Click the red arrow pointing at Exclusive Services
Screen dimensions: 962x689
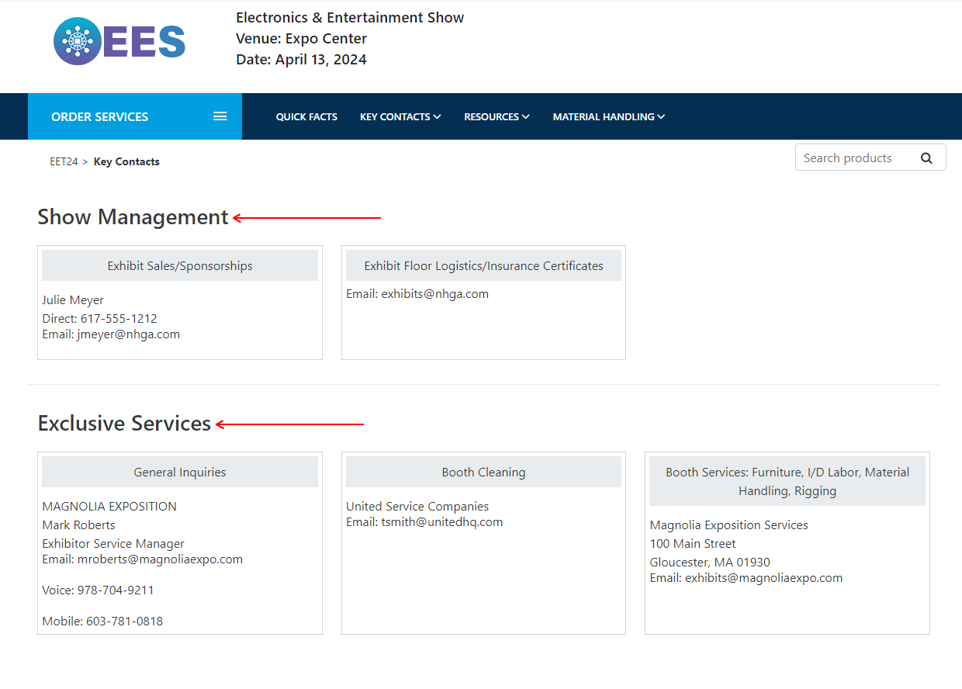click(291, 424)
